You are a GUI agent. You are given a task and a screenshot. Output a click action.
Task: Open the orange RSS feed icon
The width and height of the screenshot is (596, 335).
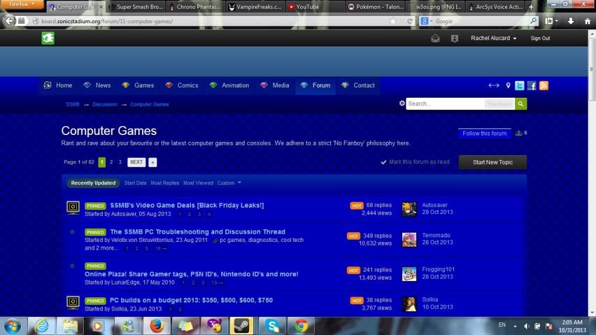tap(544, 85)
